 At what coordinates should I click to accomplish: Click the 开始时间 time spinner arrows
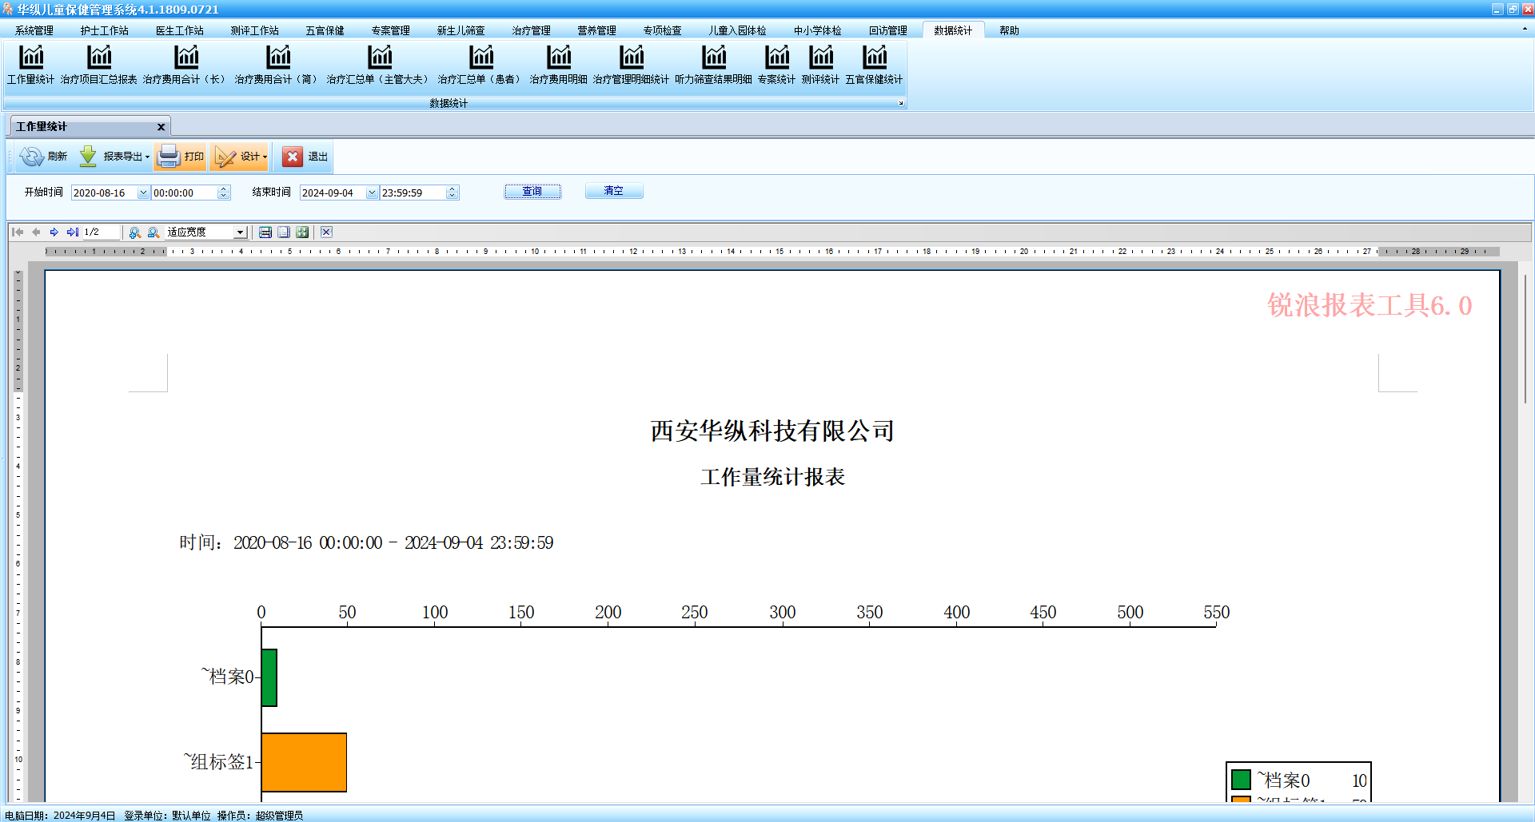point(224,193)
